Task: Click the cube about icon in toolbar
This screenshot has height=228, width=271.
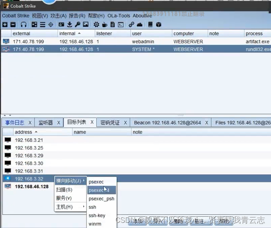Action: (158, 24)
